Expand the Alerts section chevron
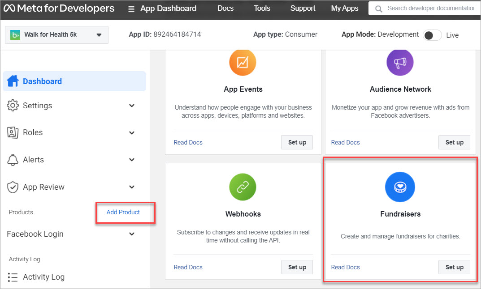Viewport: 481px width, 289px height. coord(132,160)
